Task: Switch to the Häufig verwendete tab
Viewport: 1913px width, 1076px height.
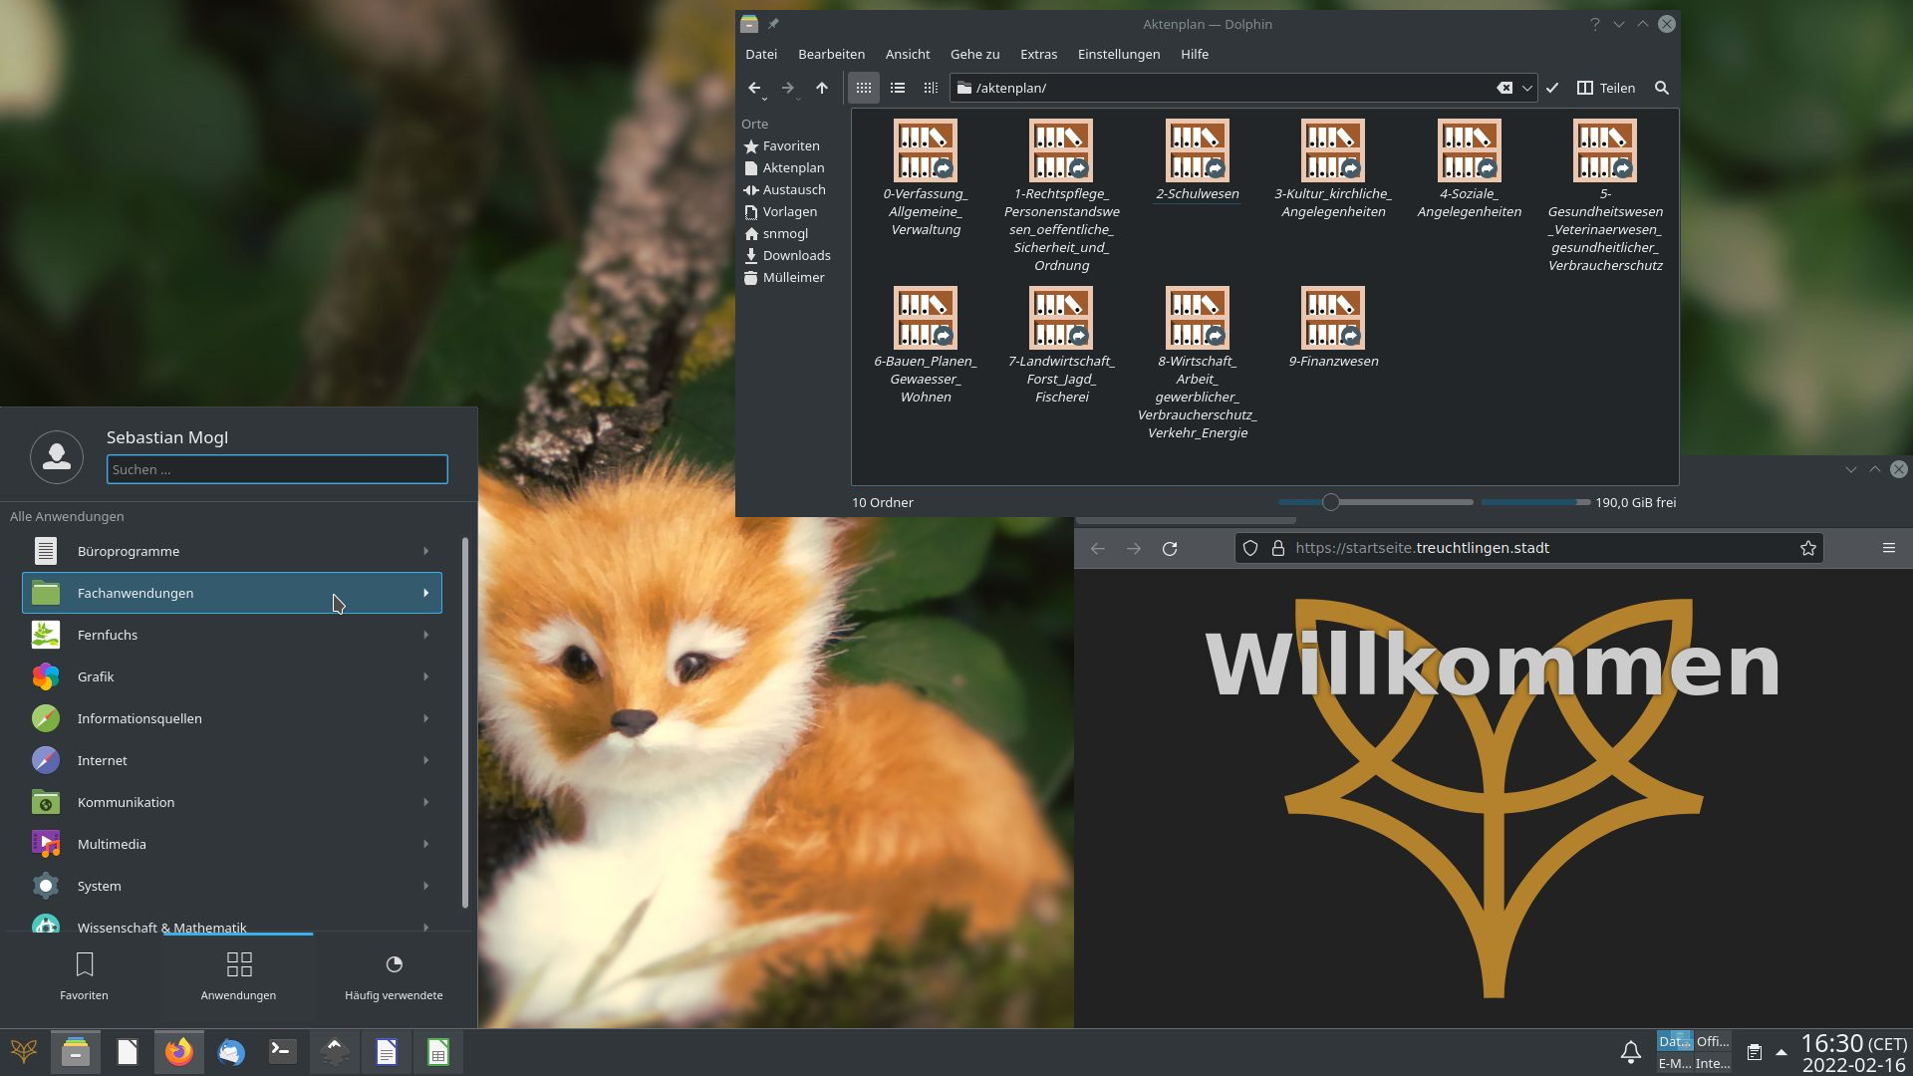Action: point(394,976)
